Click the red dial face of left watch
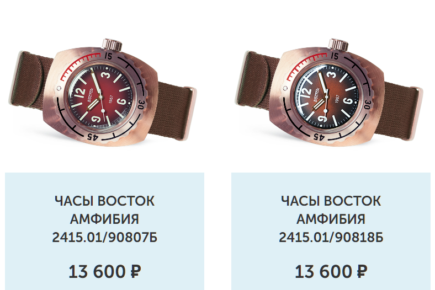435x290 pixels. [x=101, y=96]
